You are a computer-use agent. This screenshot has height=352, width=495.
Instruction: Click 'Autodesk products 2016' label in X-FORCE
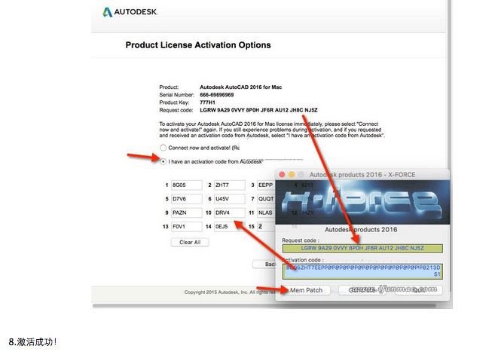[x=361, y=229]
